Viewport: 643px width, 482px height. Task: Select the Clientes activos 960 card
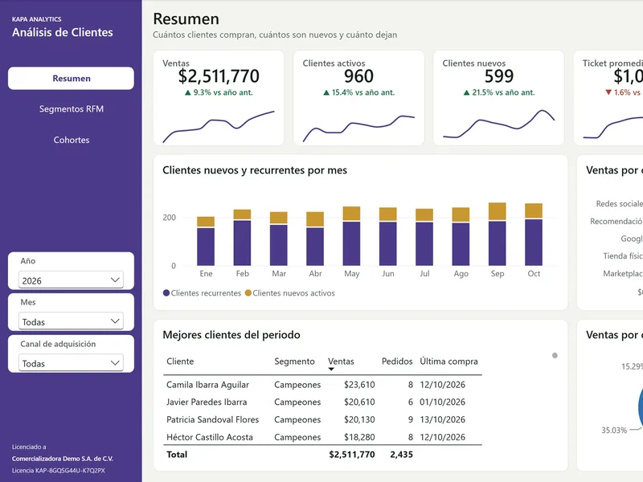tap(358, 97)
